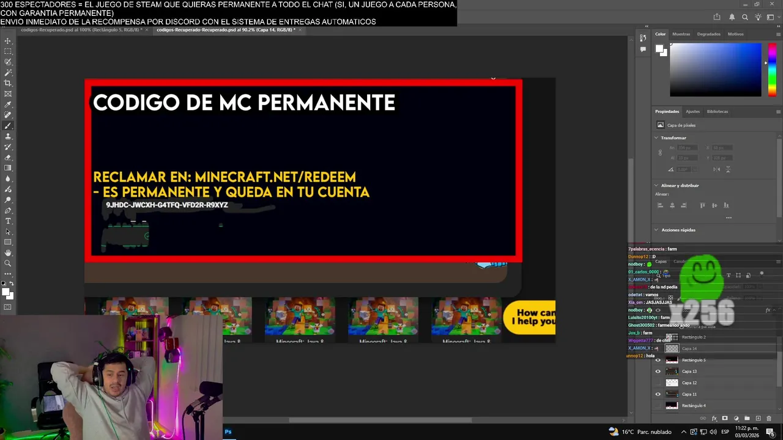Switch to the Motivos tab
The width and height of the screenshot is (783, 440).
pyautogui.click(x=735, y=34)
